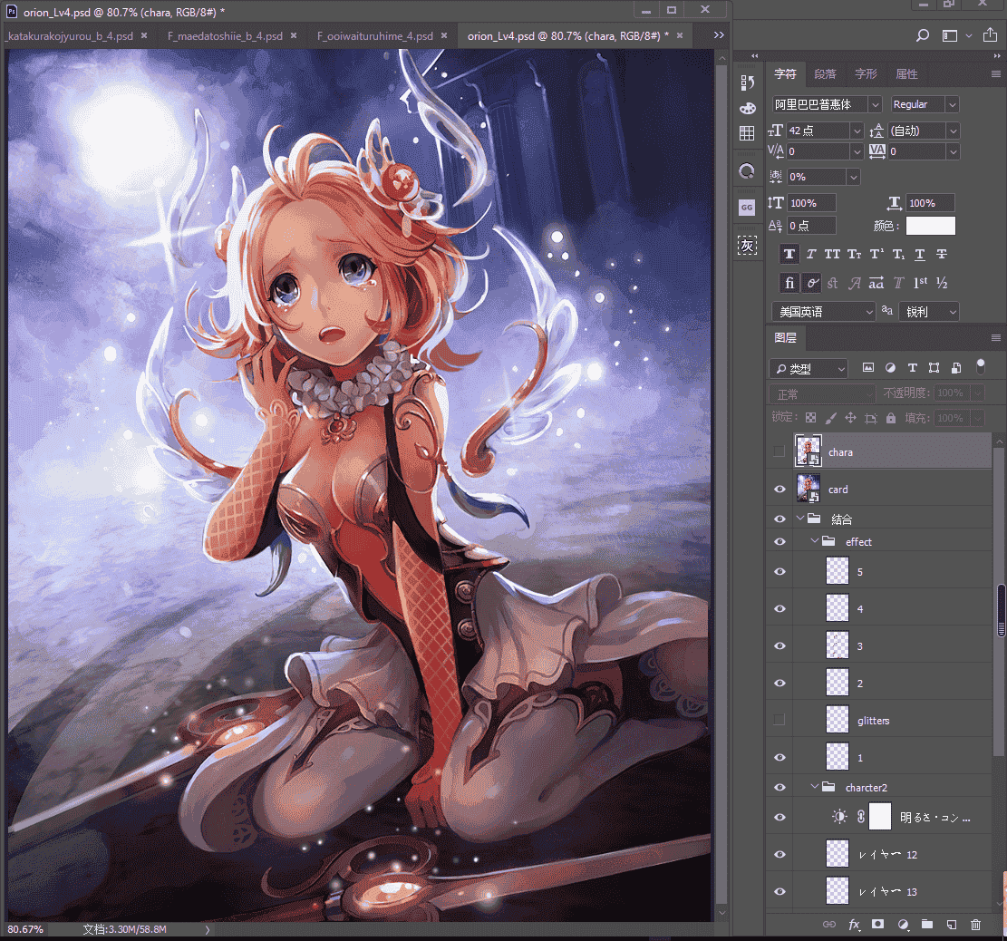Hide the card layer
The width and height of the screenshot is (1007, 941).
pyautogui.click(x=779, y=489)
